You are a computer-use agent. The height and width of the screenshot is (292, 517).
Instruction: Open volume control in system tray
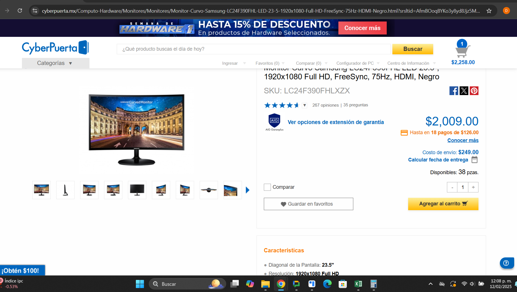point(473,284)
